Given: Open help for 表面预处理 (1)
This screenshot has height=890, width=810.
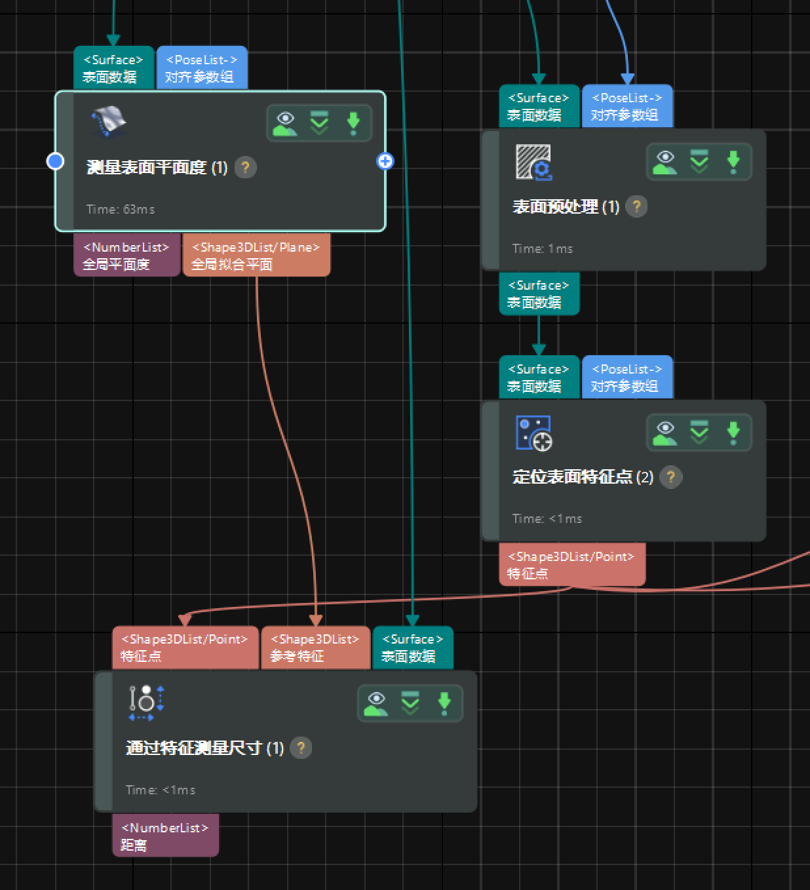Looking at the screenshot, I should point(636,206).
